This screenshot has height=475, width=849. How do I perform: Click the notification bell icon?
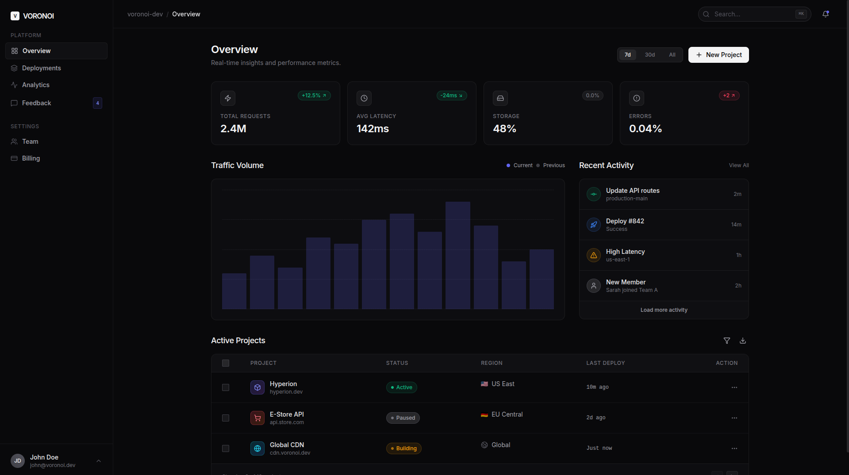click(x=826, y=14)
